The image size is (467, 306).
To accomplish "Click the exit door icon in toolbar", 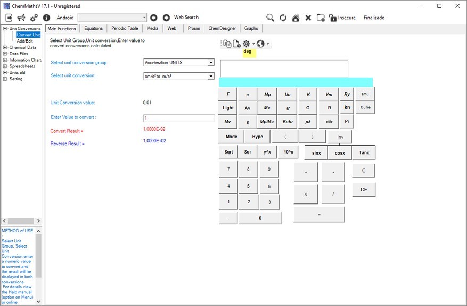I will click(9, 18).
